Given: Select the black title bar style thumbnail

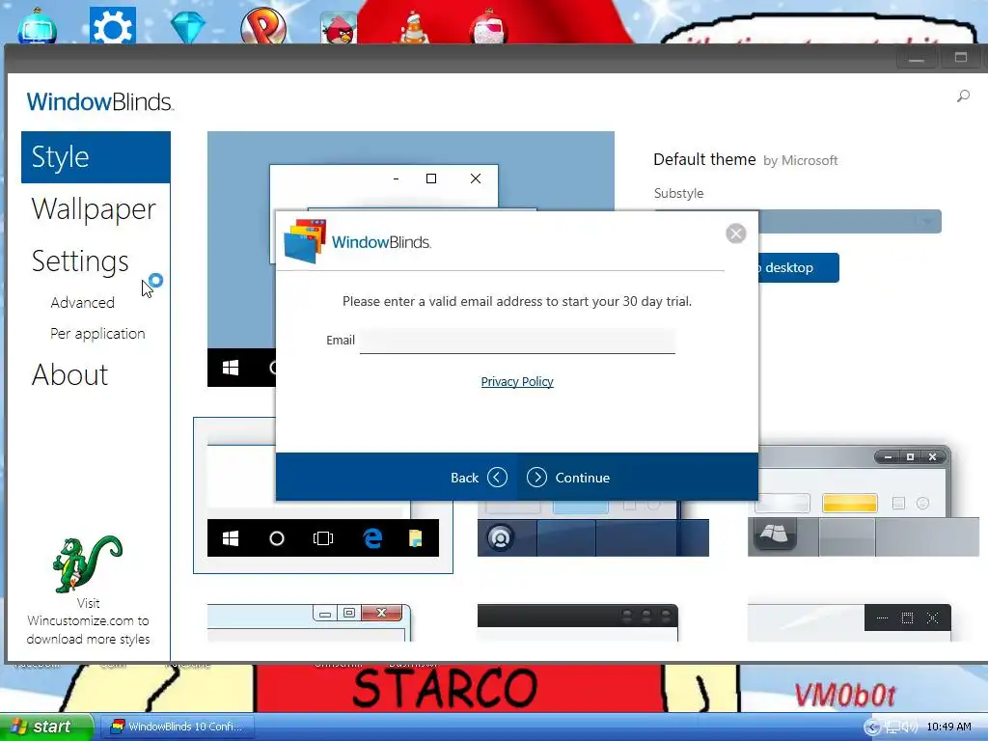Looking at the screenshot, I should tap(578, 622).
